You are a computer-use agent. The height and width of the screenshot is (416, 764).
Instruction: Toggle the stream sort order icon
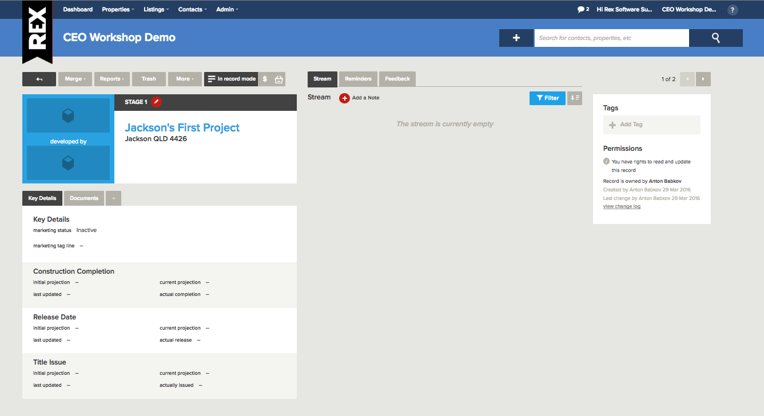[575, 98]
